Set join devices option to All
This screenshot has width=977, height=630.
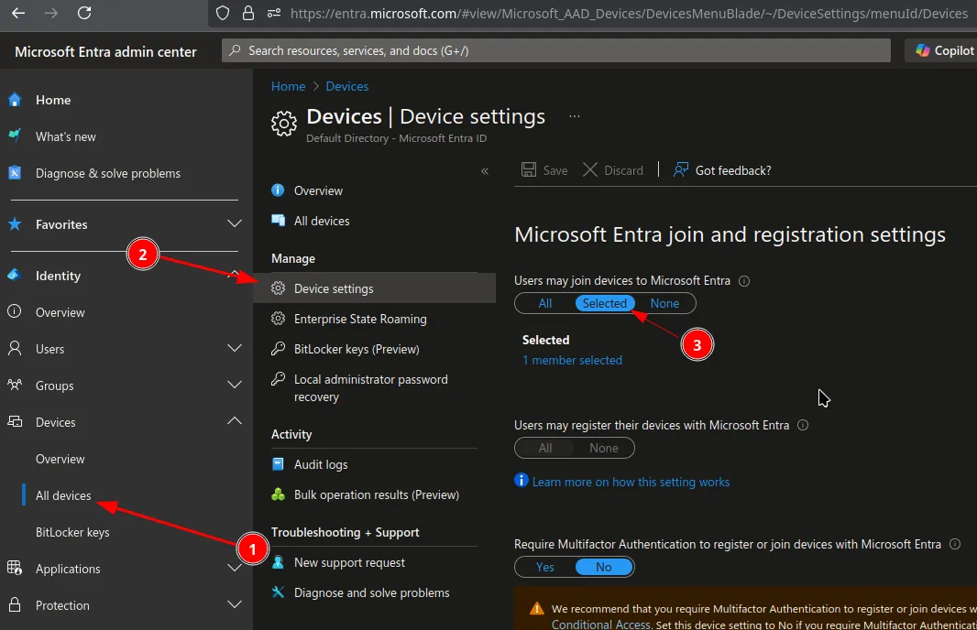[545, 303]
